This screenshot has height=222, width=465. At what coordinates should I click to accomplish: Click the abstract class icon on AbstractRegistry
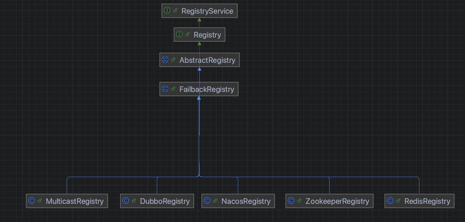tap(165, 60)
